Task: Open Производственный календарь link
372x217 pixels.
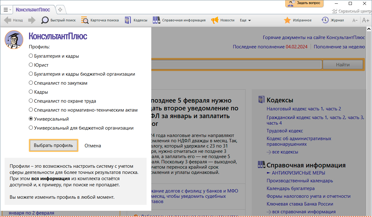Action: click(300, 181)
